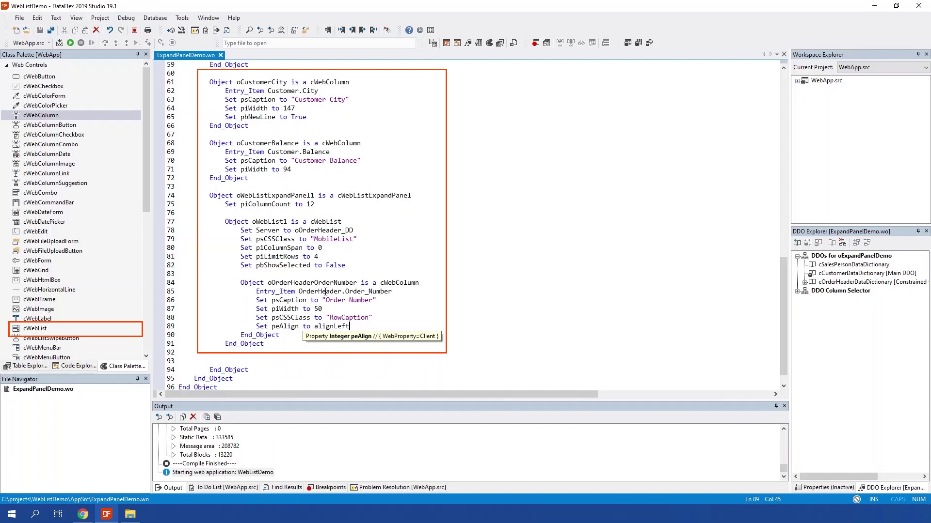The image size is (931, 523).
Task: Click the Save file toolbar icon
Action: point(40,30)
